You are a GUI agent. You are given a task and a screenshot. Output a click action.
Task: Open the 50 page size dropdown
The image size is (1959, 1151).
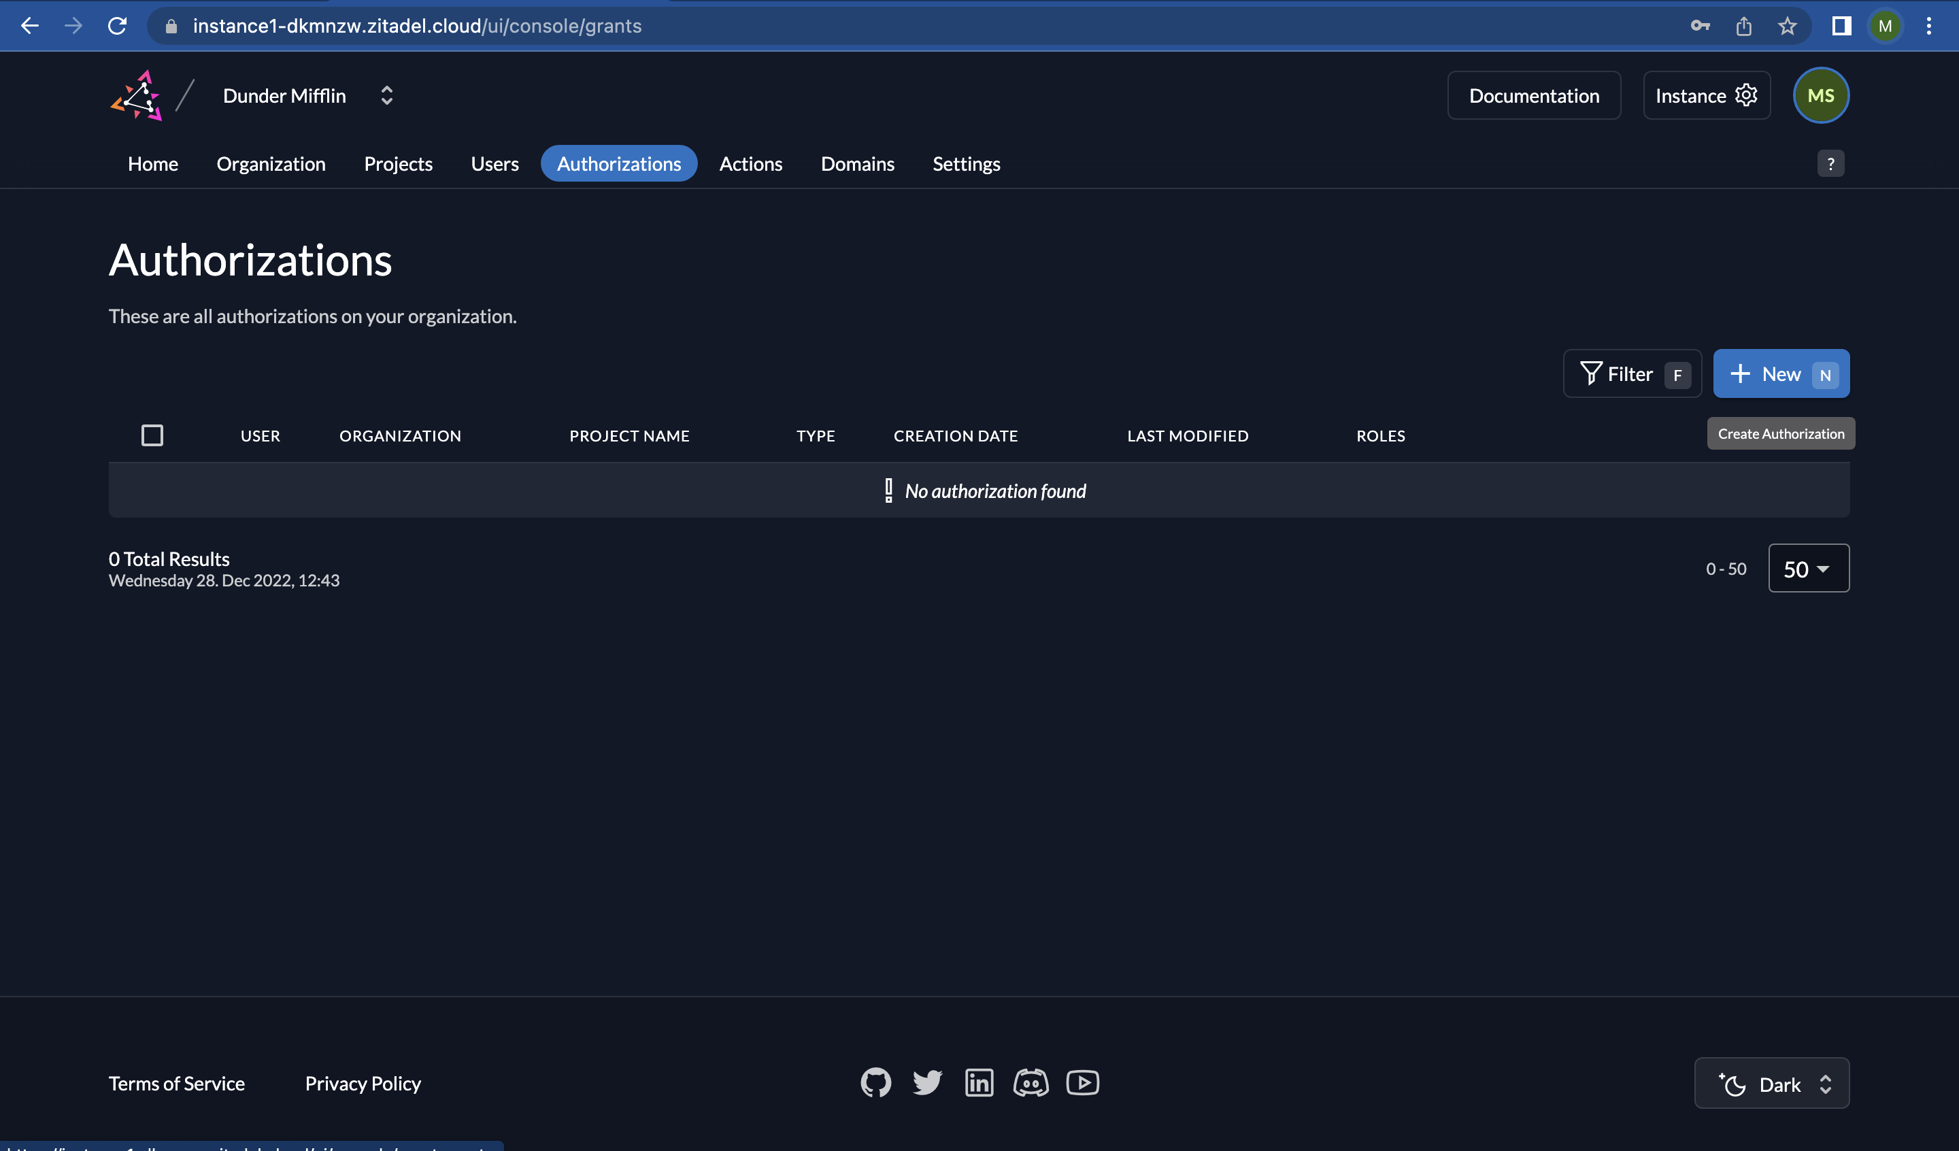point(1808,569)
